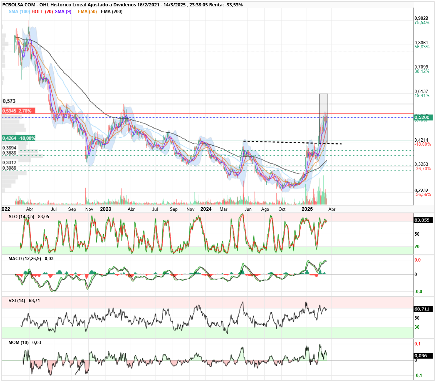Screen dimensions: 436x382
Task: Click the 83,055 stochastic value badge
Action: coord(423,220)
